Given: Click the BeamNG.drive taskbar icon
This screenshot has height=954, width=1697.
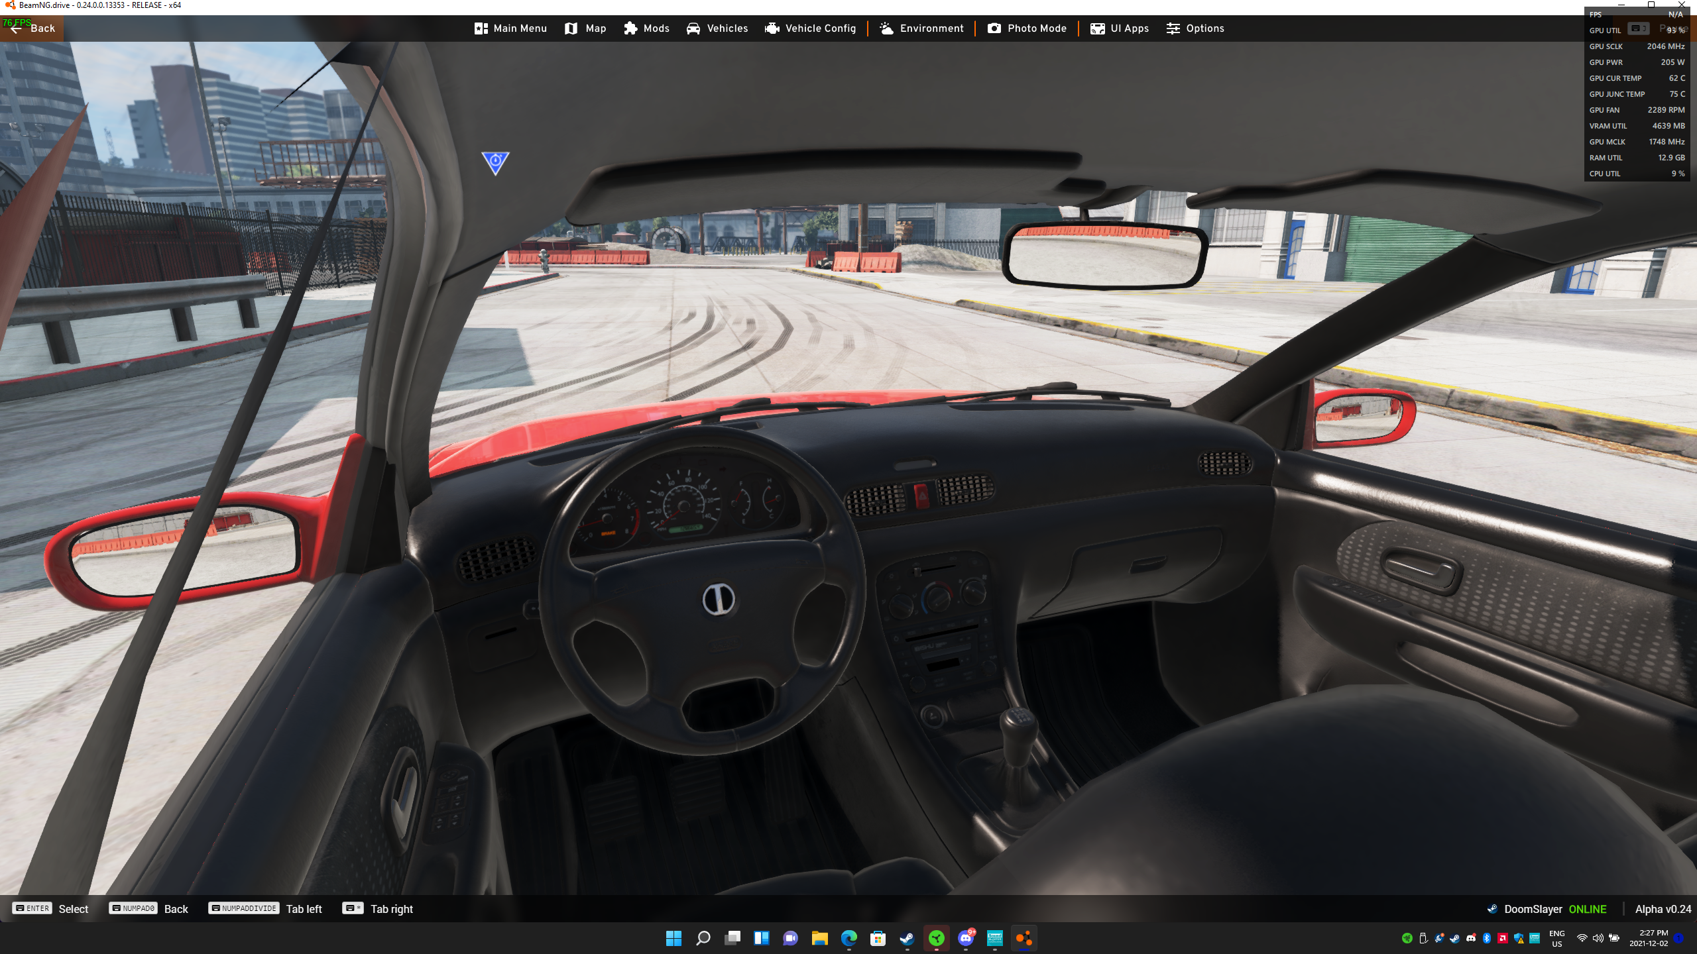Looking at the screenshot, I should click(x=1024, y=938).
